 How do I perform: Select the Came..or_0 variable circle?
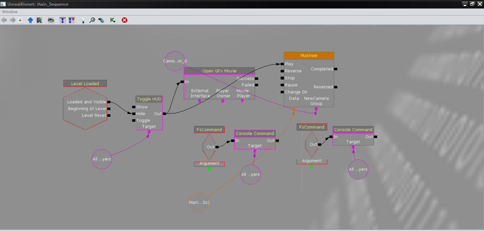[x=175, y=61]
